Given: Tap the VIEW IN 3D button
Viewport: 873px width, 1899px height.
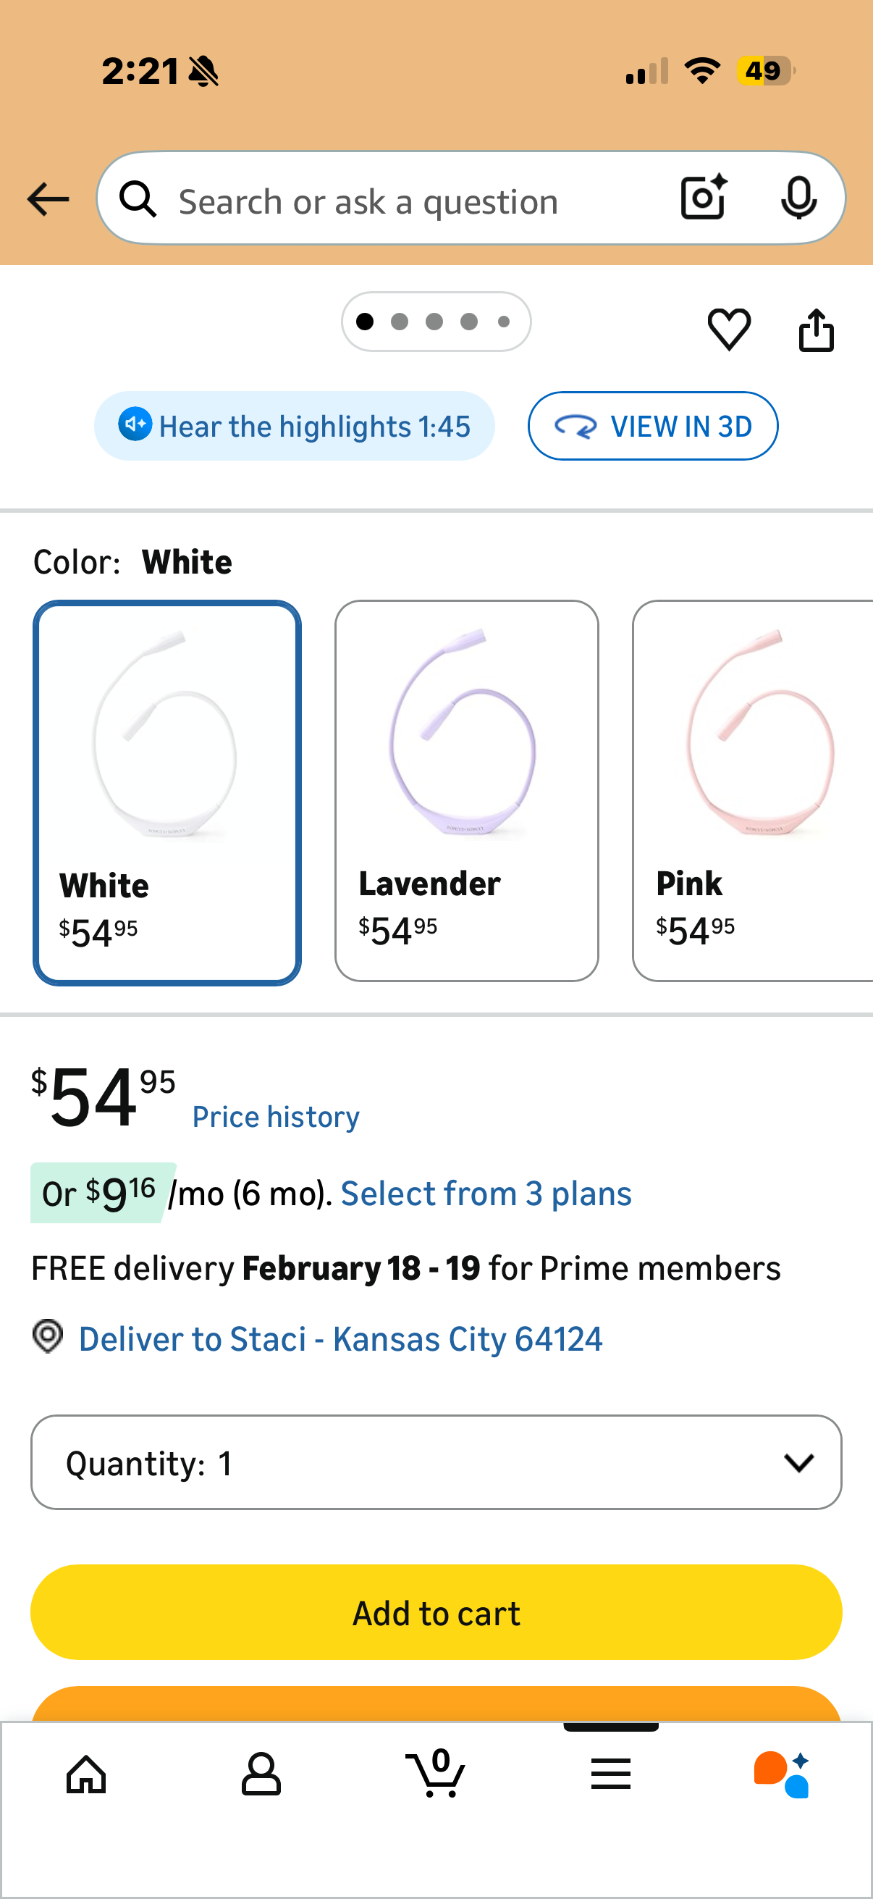Looking at the screenshot, I should point(653,426).
